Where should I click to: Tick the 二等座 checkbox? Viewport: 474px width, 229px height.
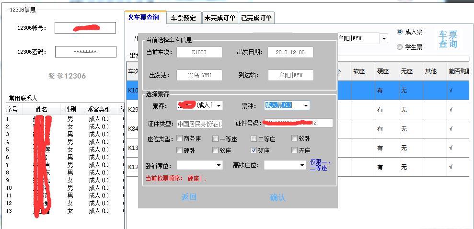[254, 139]
